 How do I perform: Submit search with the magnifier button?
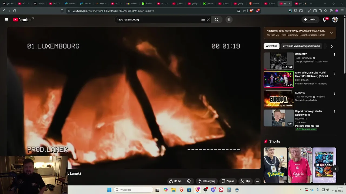(x=217, y=19)
